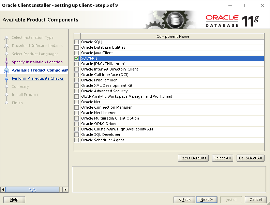Image resolution: width=270 pixels, height=205 pixels.
Task: Select the Oracle Scheduler Agent row text
Action: pos(103,140)
